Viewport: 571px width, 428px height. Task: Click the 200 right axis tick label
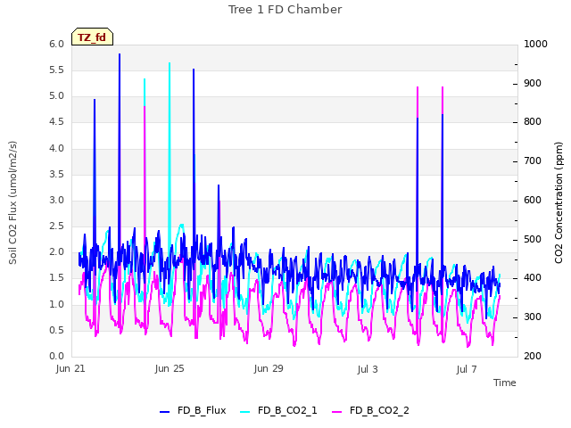pos(533,356)
